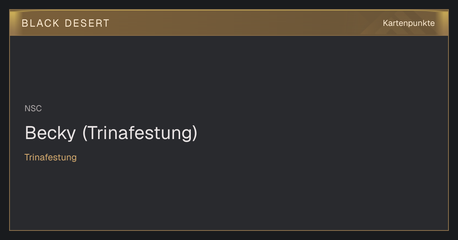Click the word DESERT in the logo

(87, 23)
